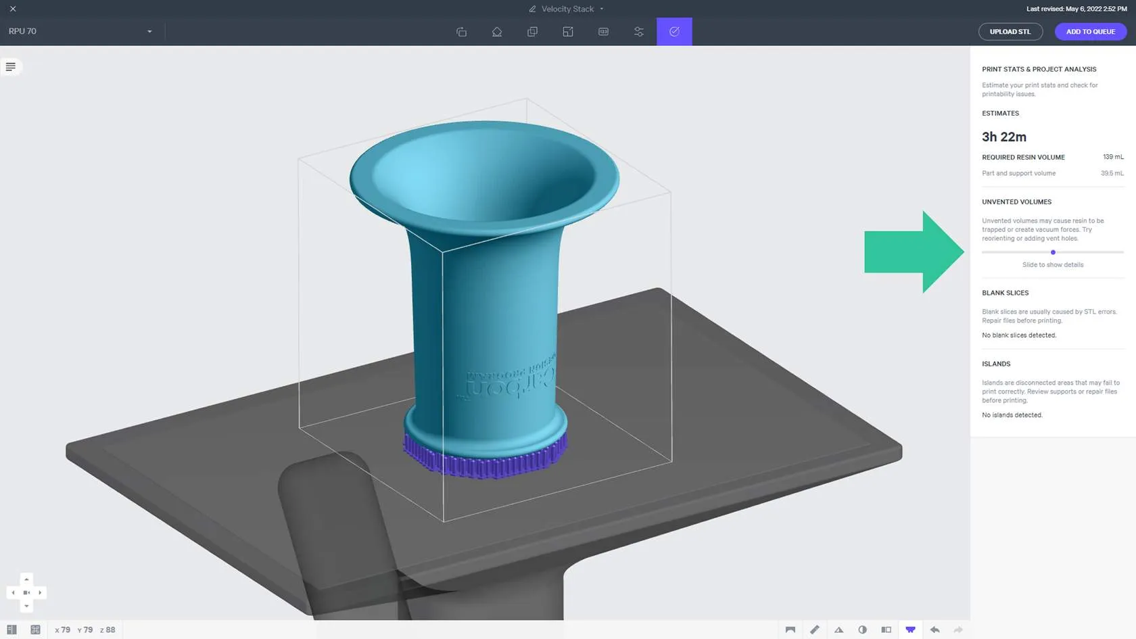
Task: Click the undo arrow icon
Action: 934,630
